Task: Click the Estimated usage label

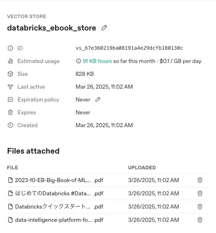Action: [x=38, y=61]
